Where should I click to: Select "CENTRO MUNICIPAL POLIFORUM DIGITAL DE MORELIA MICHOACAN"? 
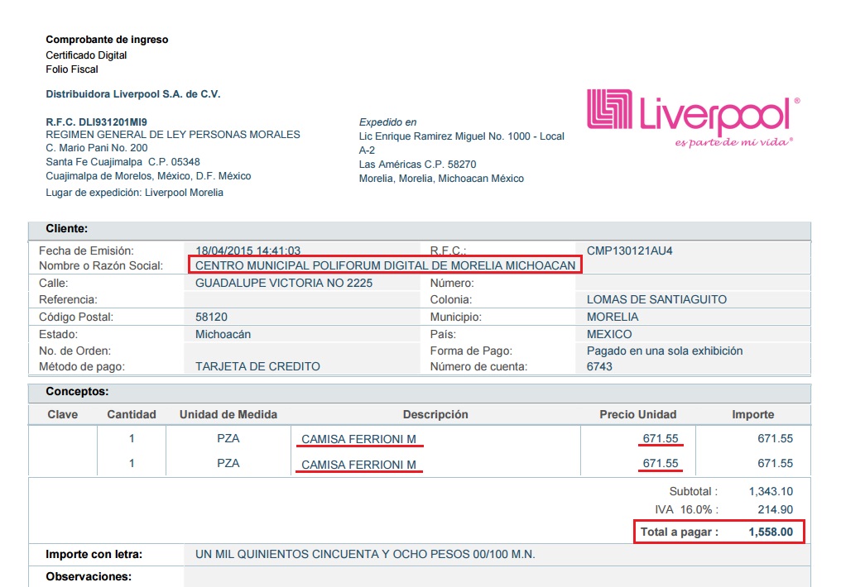click(x=385, y=265)
